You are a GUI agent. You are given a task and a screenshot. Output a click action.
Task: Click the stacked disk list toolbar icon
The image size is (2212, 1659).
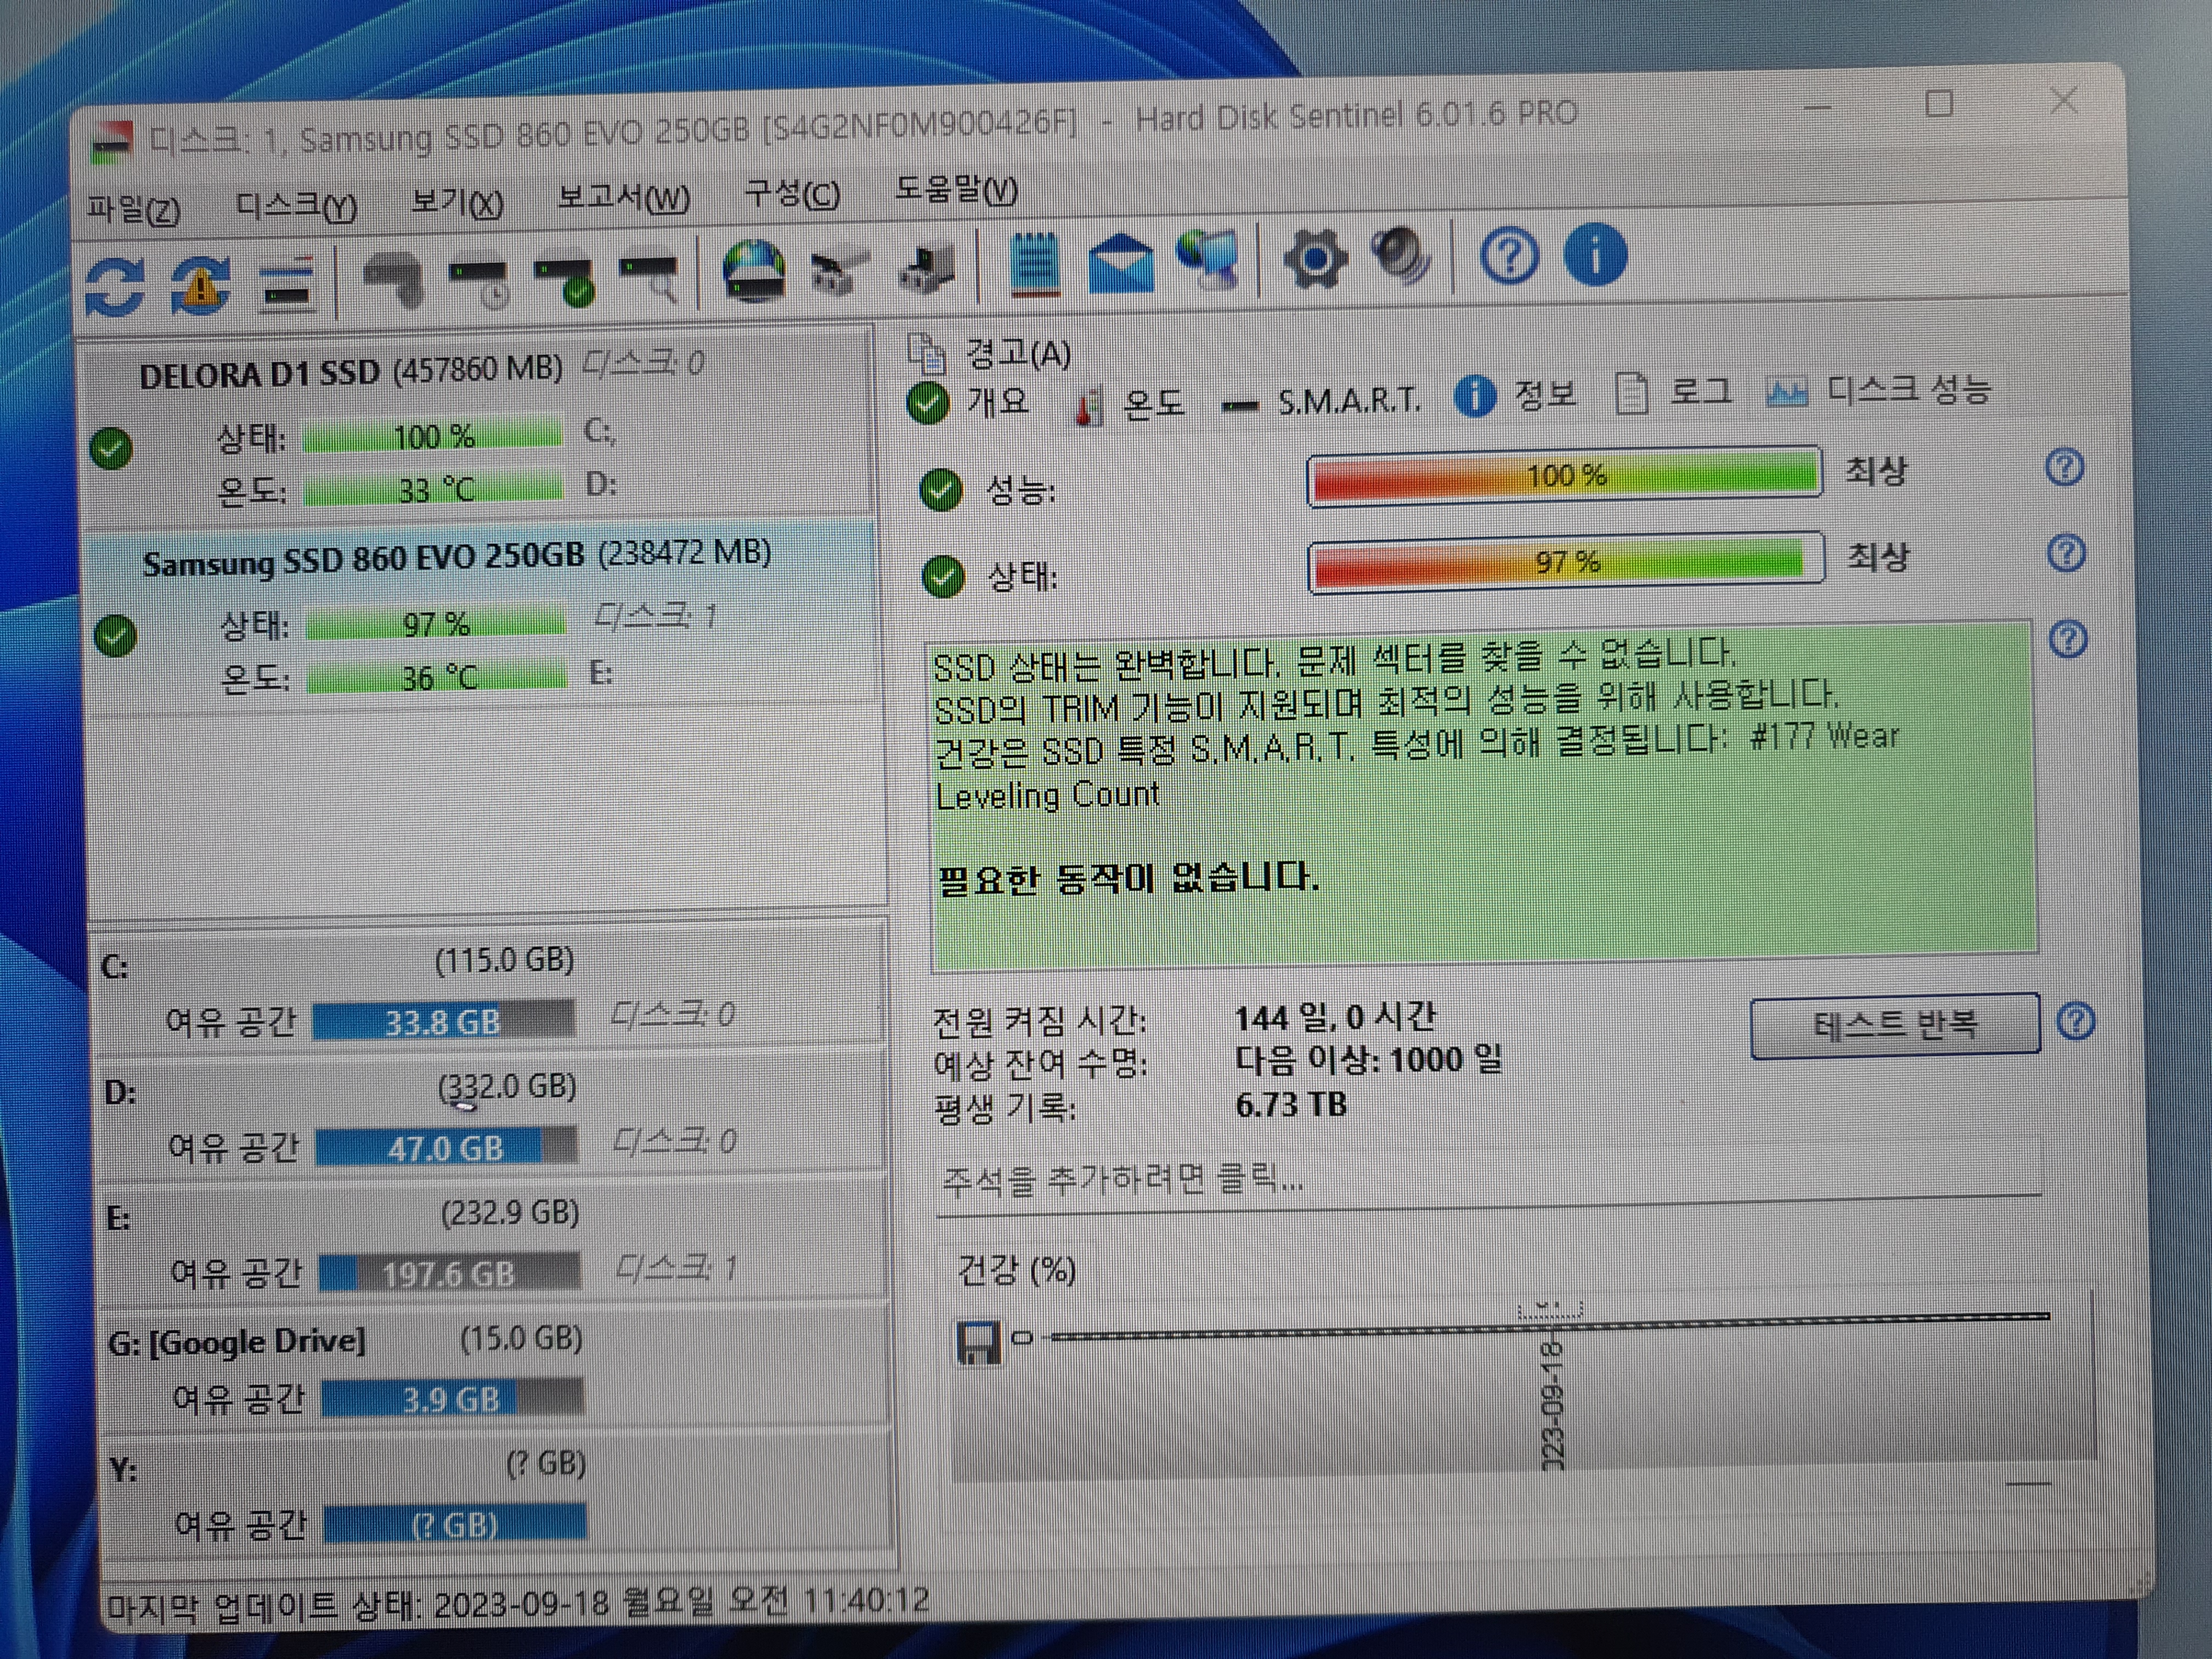point(287,285)
